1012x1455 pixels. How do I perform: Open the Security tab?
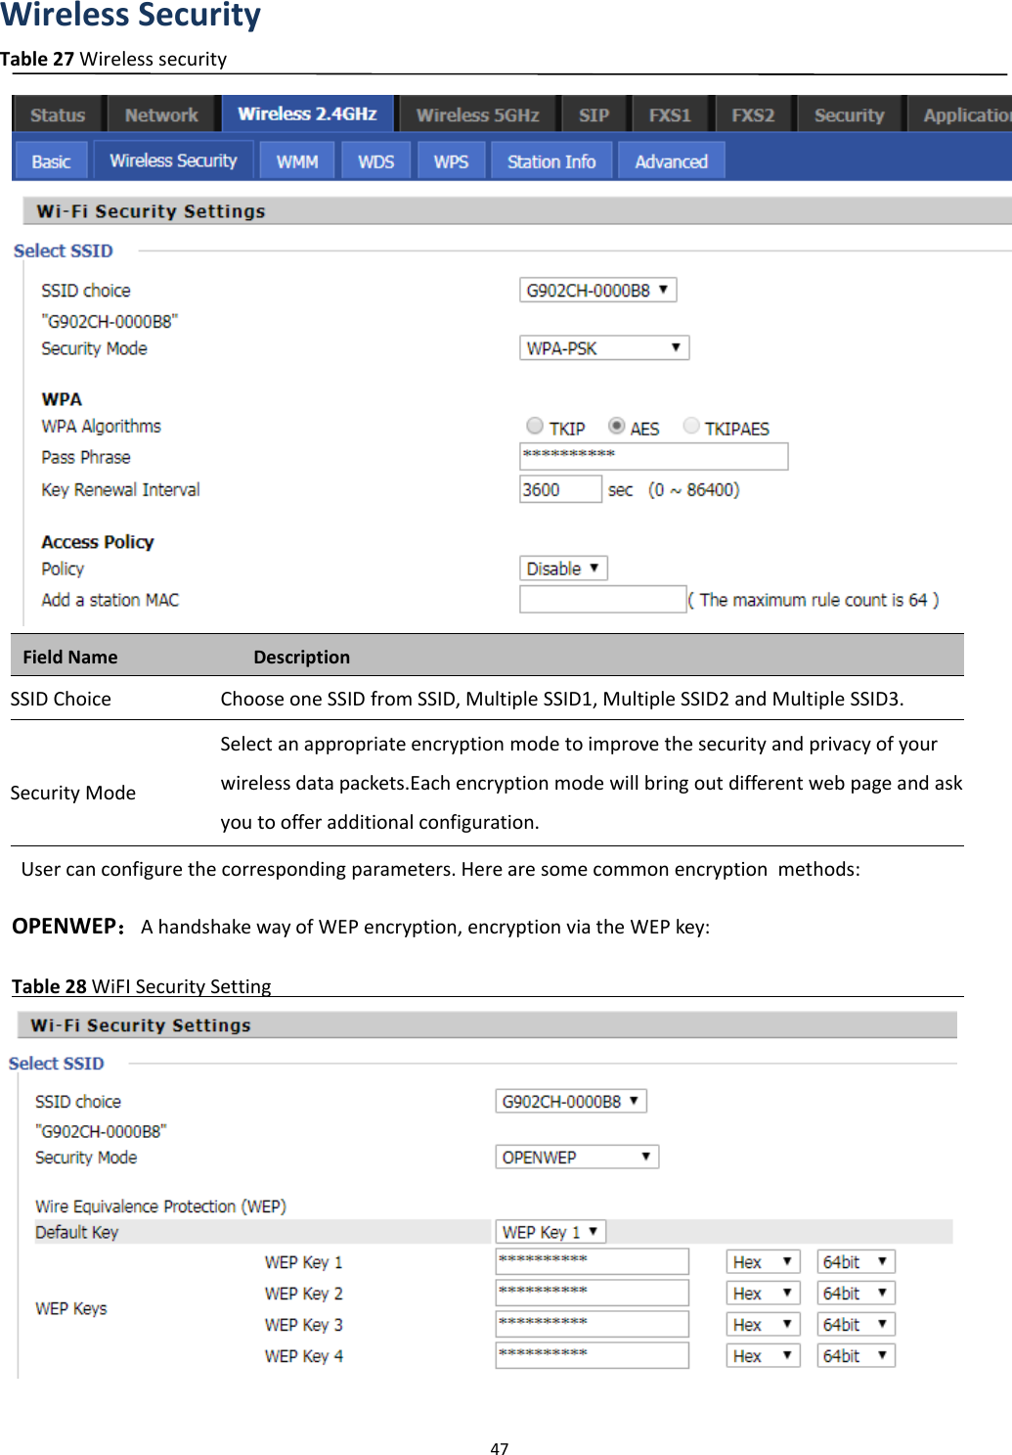coord(847,114)
